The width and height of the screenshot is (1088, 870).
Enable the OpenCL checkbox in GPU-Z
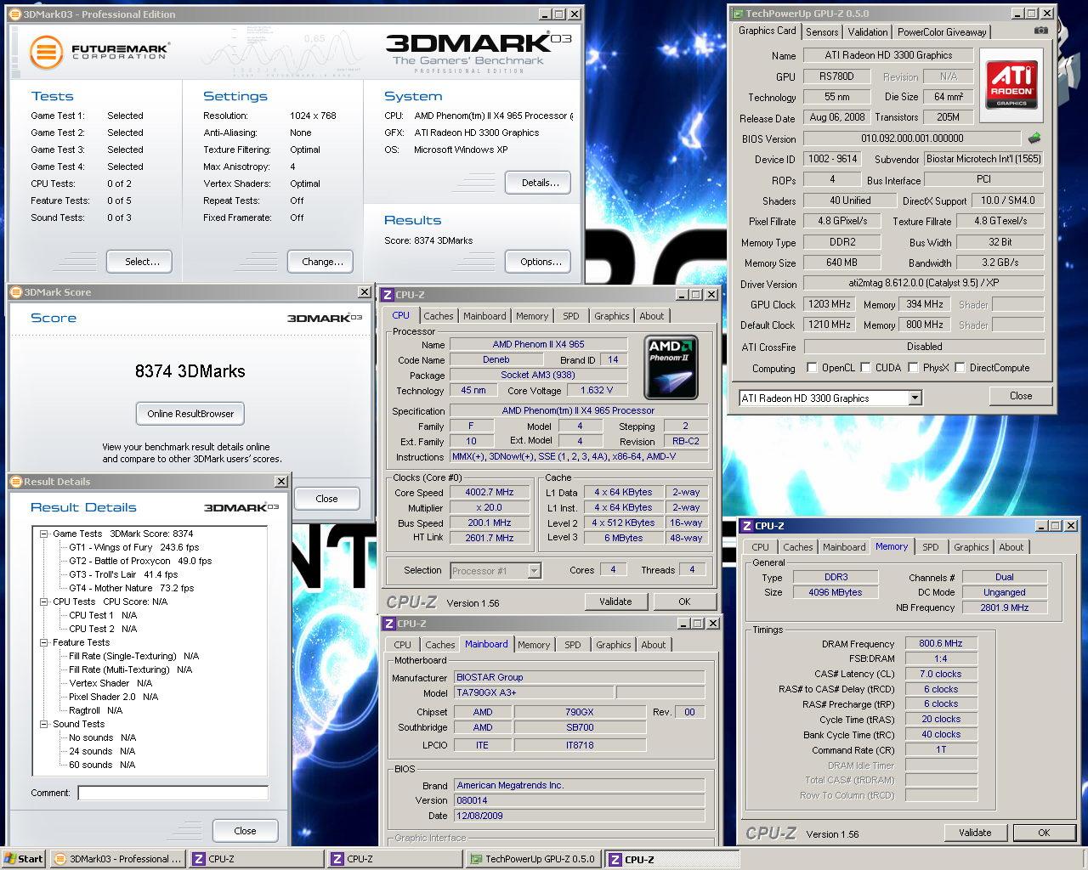(x=812, y=368)
